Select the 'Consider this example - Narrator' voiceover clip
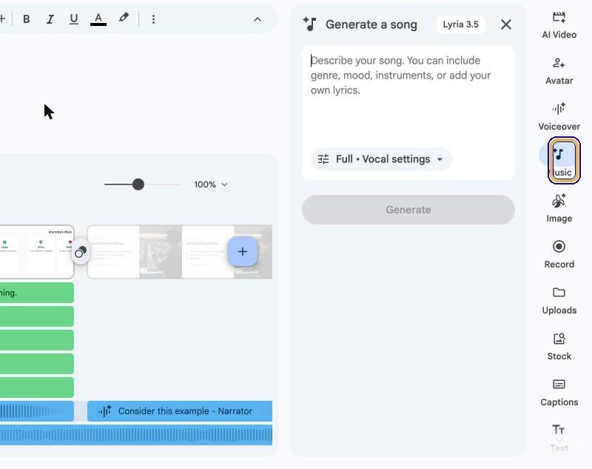This screenshot has height=469, width=592. 180,411
